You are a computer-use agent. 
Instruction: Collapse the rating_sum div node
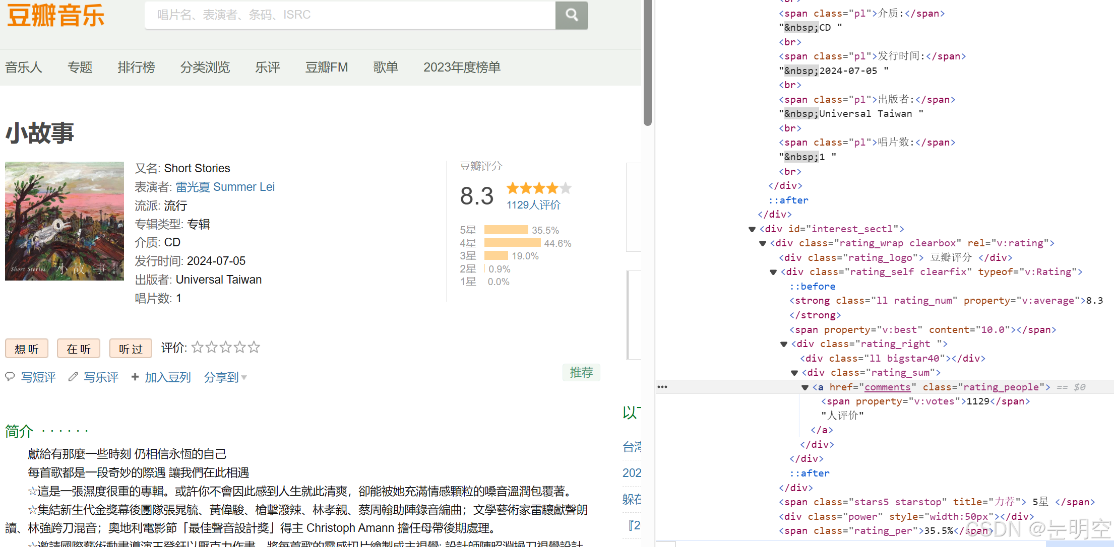pos(794,373)
